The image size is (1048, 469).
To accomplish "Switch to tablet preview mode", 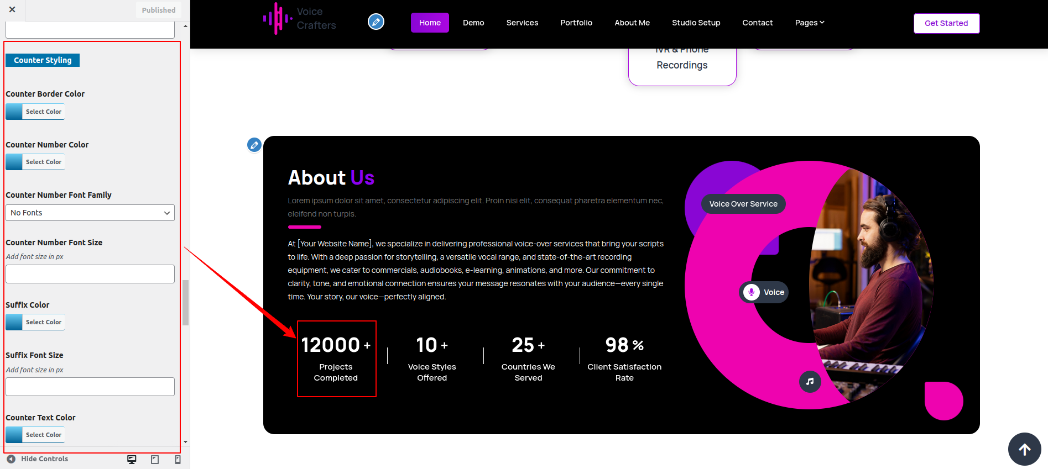I will click(x=155, y=460).
